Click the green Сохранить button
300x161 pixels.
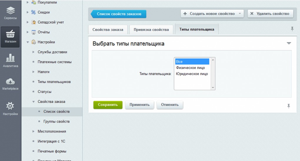tap(108, 105)
